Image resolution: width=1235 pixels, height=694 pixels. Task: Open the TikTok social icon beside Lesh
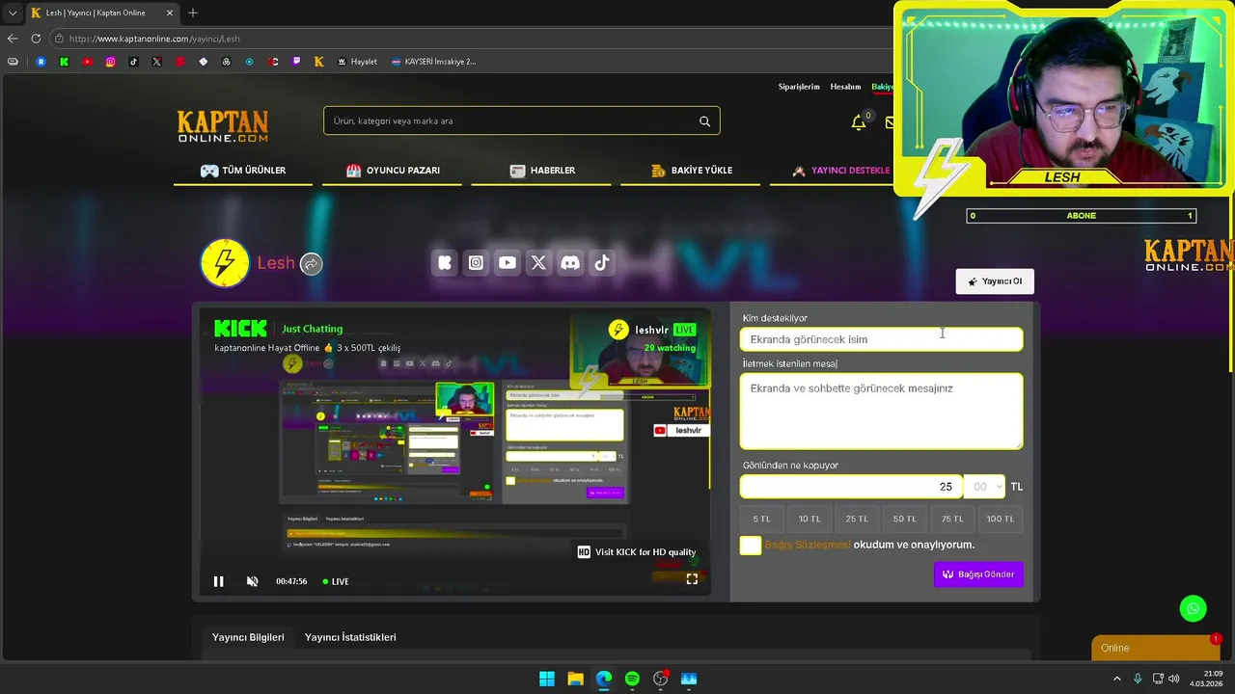pyautogui.click(x=601, y=262)
